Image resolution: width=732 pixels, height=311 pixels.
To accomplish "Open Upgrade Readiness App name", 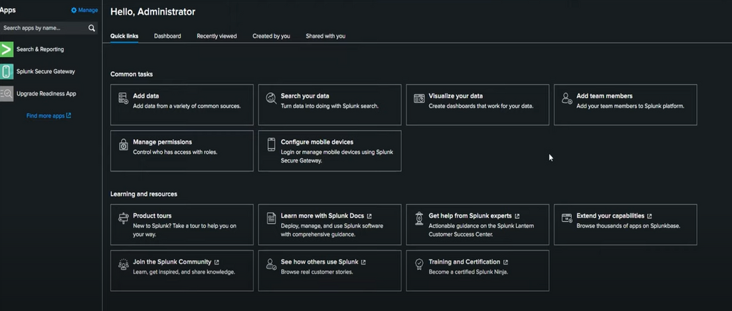I will pos(46,93).
